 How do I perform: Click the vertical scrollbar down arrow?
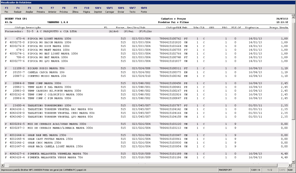[x=293, y=162]
